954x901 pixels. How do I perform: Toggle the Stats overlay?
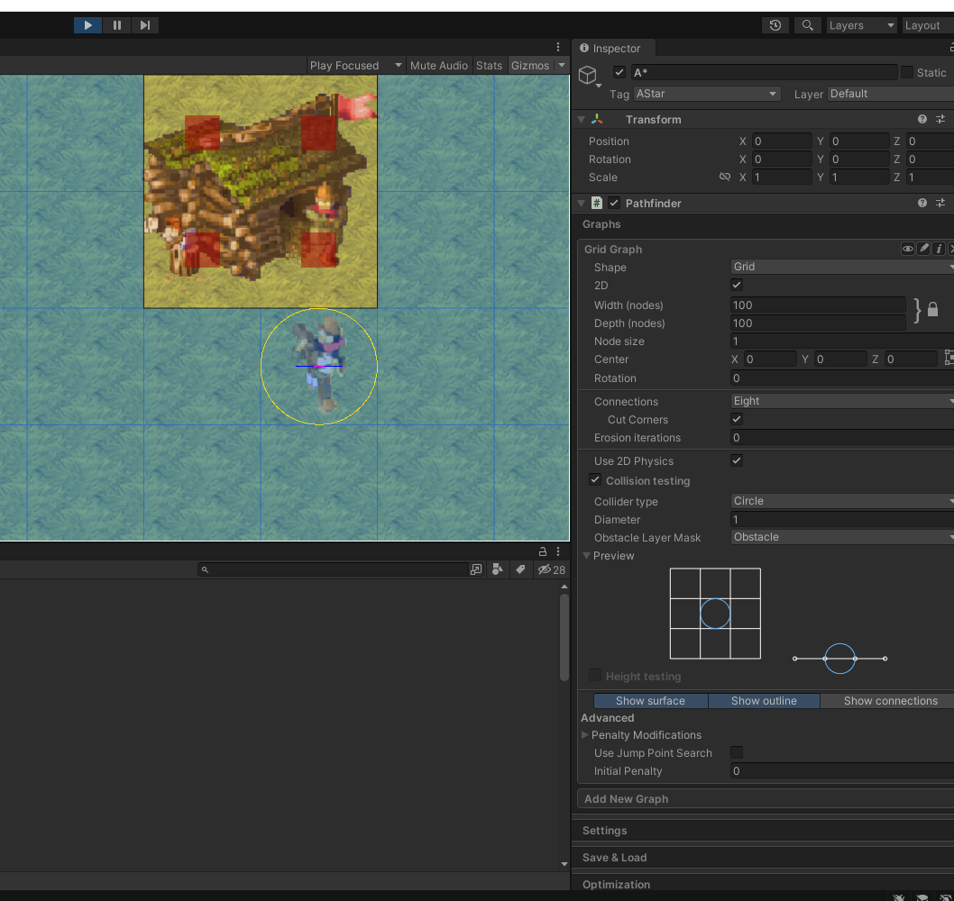[489, 65]
